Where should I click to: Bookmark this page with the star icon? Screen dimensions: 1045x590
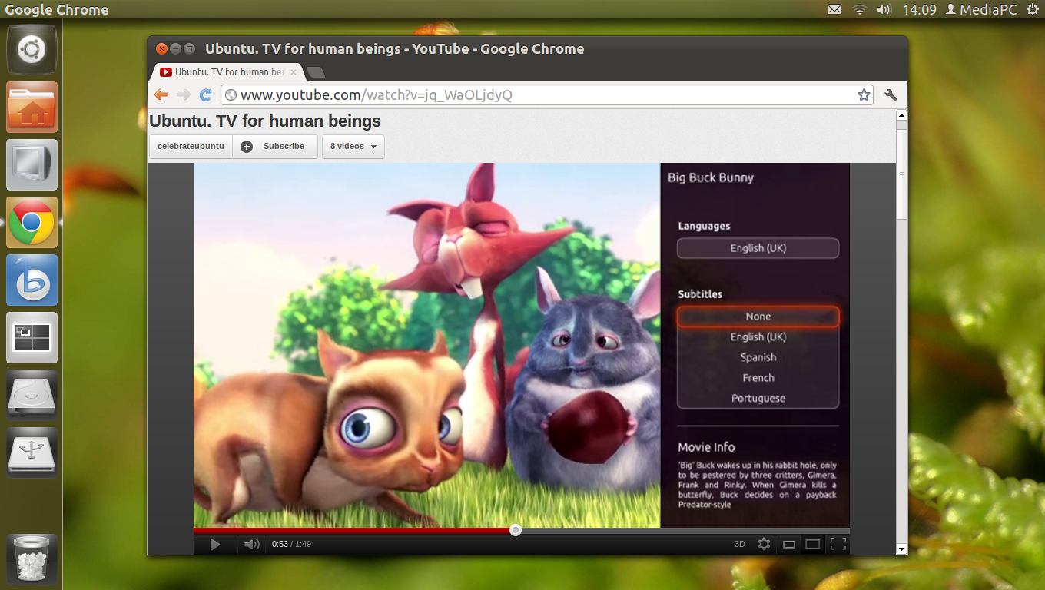click(864, 95)
